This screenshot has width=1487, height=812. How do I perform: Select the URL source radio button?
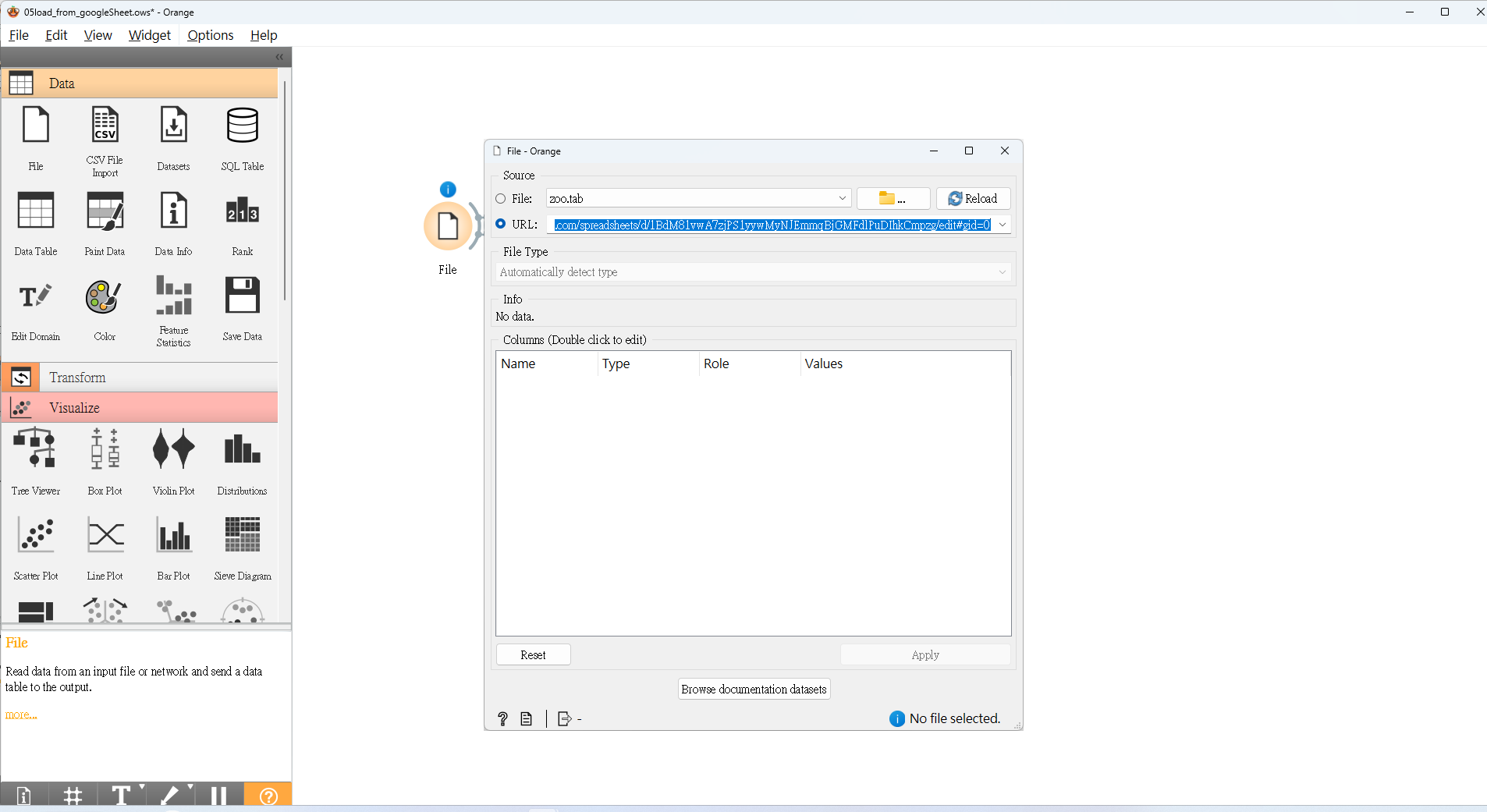click(501, 224)
